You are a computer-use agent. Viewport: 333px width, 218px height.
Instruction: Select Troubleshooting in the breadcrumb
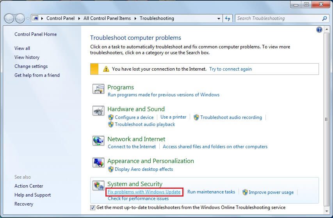[x=157, y=18]
